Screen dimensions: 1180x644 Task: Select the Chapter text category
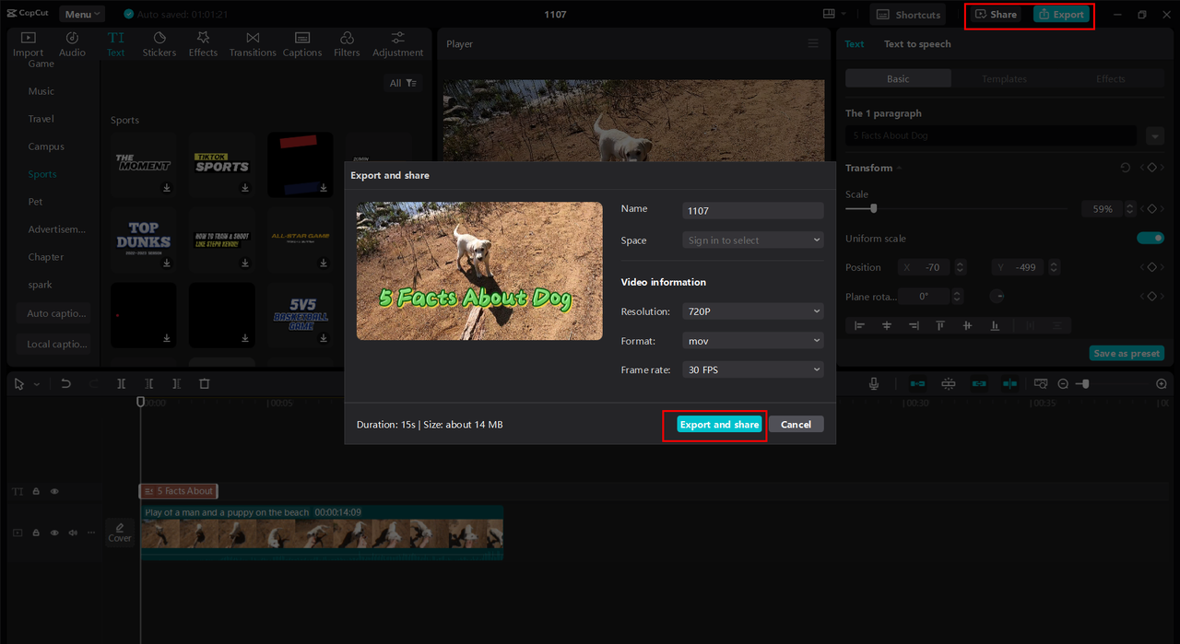[x=46, y=257]
